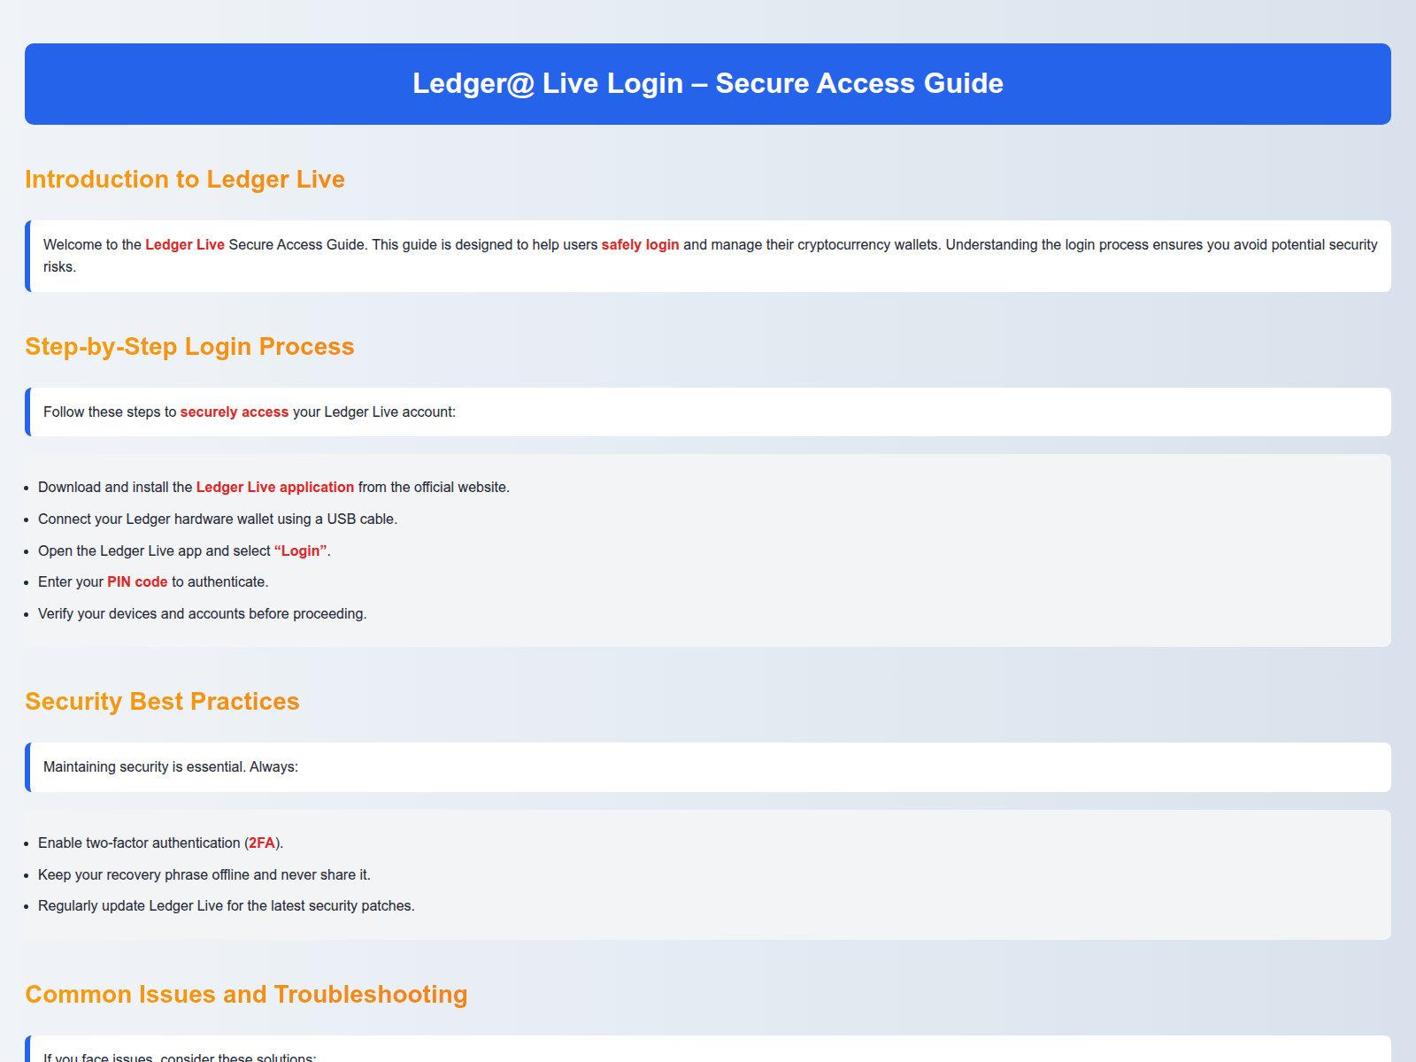Click 'Connect your Ledger hardware wallet' list item
Screen dimensions: 1416x1062
[x=218, y=519]
